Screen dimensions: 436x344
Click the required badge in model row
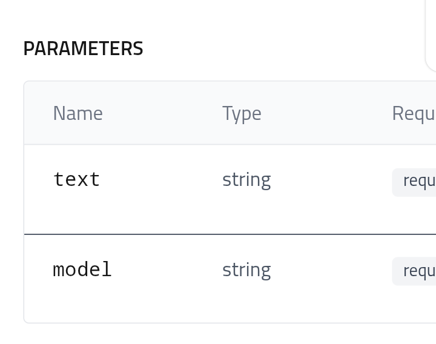414,271
